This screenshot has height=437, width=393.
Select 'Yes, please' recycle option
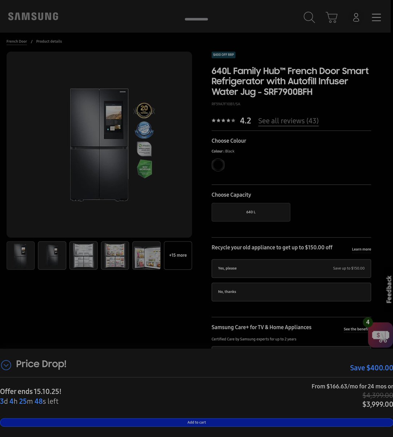(291, 268)
